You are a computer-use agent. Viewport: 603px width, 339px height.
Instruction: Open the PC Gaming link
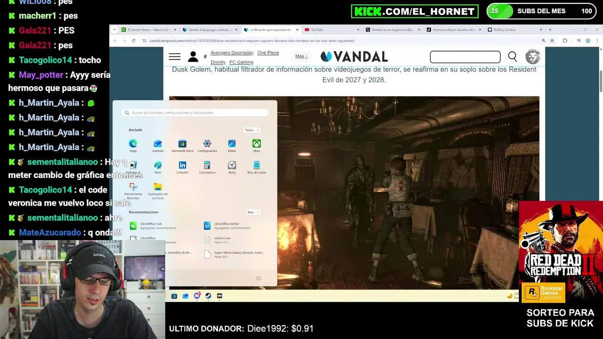[x=241, y=62]
